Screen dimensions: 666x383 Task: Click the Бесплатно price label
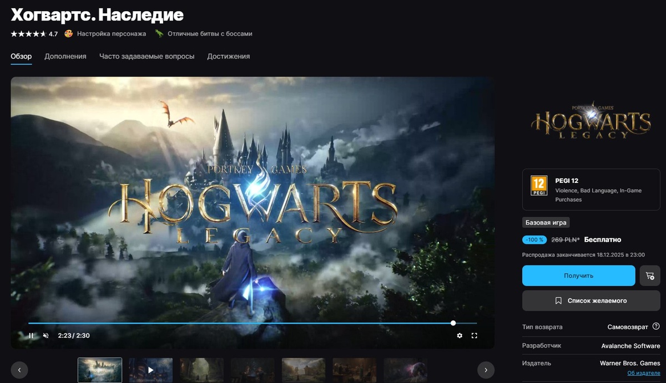pos(603,240)
